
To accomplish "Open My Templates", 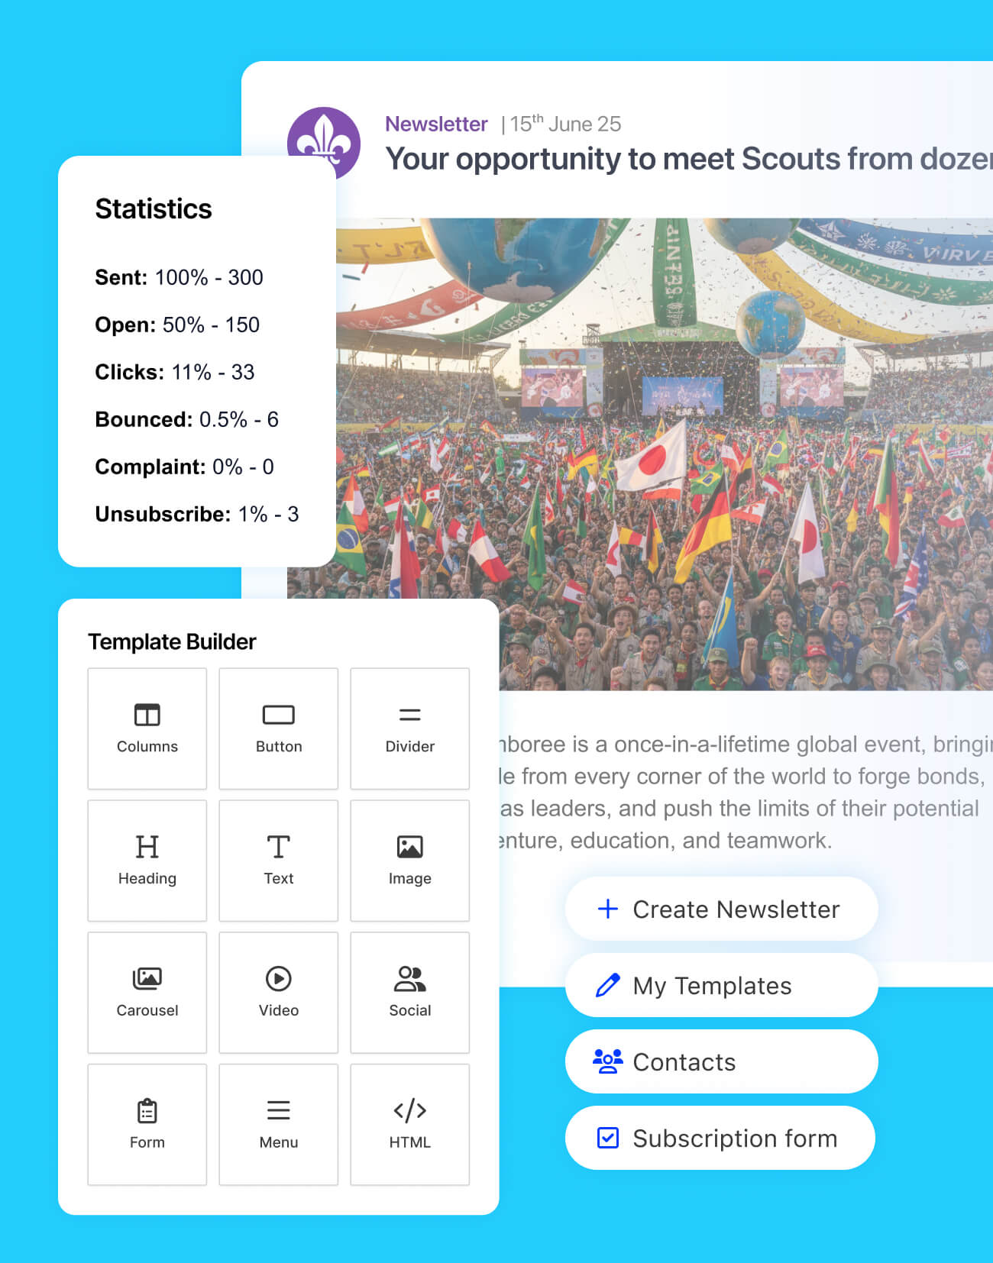I will (721, 985).
